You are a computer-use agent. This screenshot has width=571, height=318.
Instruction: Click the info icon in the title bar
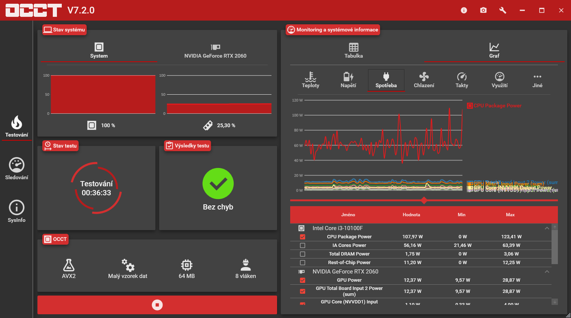pyautogui.click(x=464, y=10)
